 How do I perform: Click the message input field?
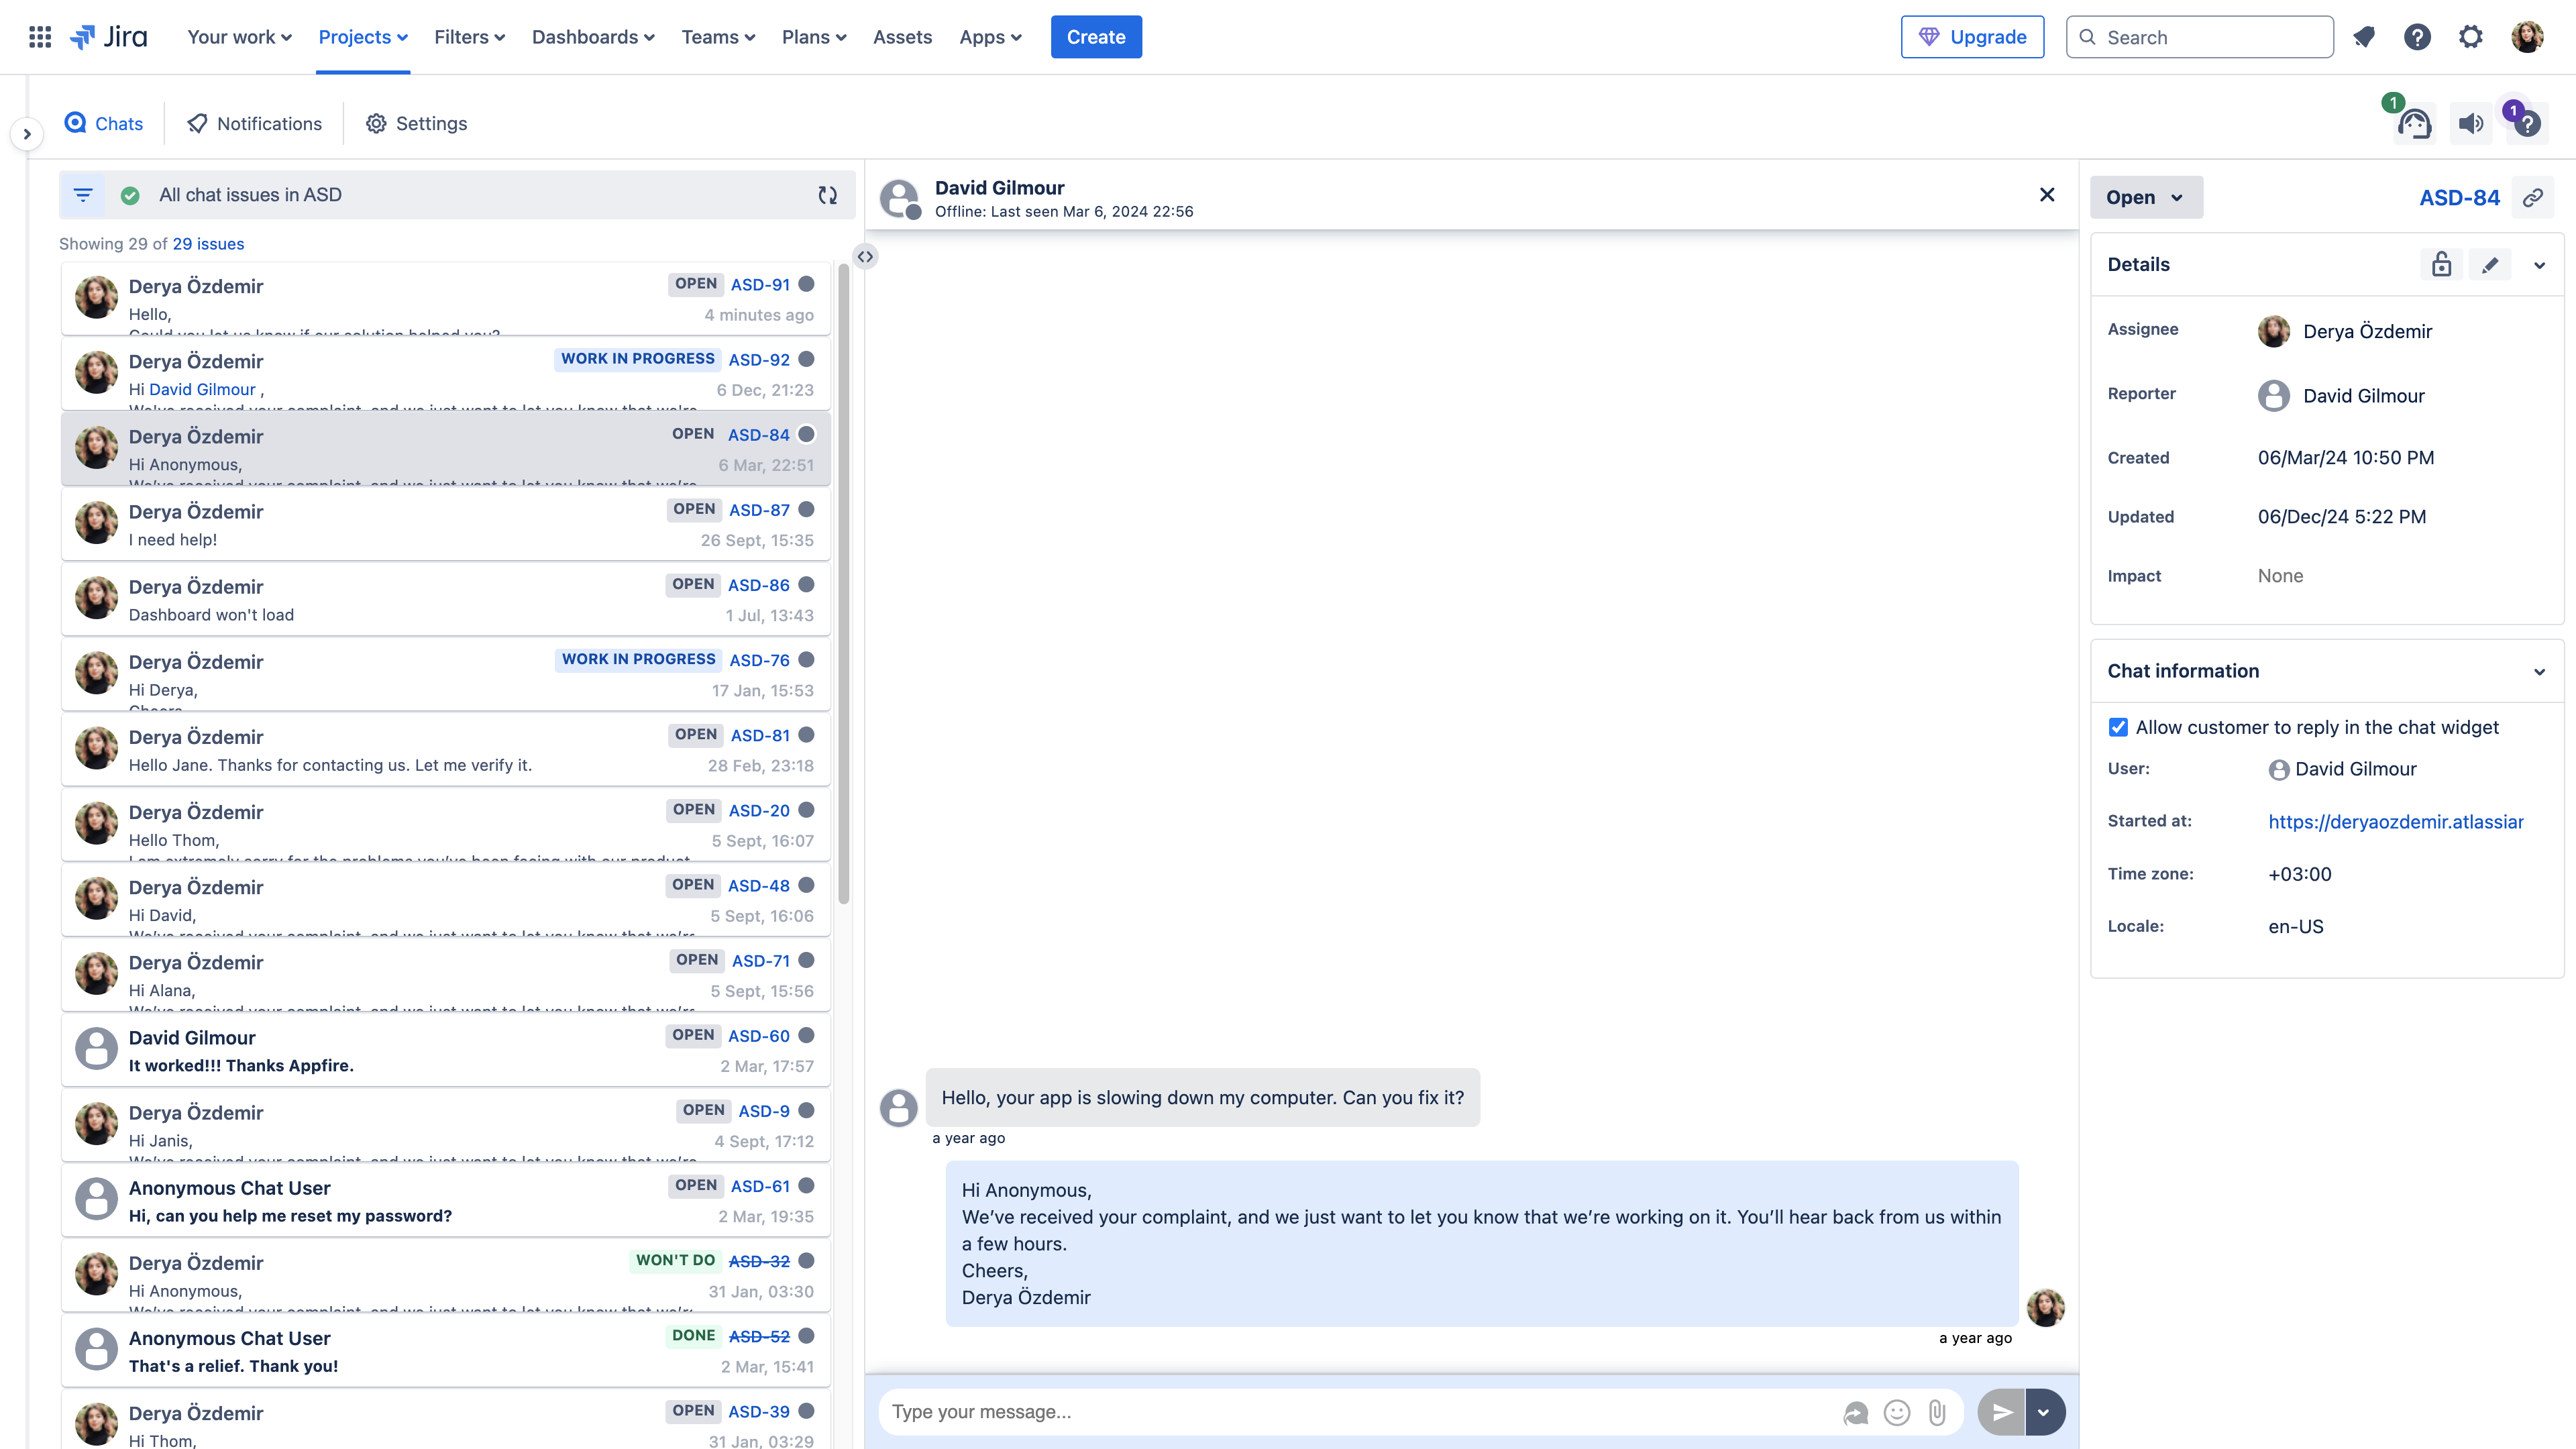click(x=1360, y=1412)
